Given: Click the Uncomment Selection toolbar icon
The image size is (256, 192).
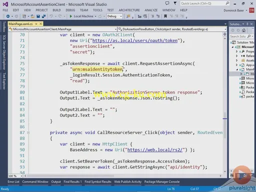Looking at the screenshot, I should pyautogui.click(x=158, y=16).
